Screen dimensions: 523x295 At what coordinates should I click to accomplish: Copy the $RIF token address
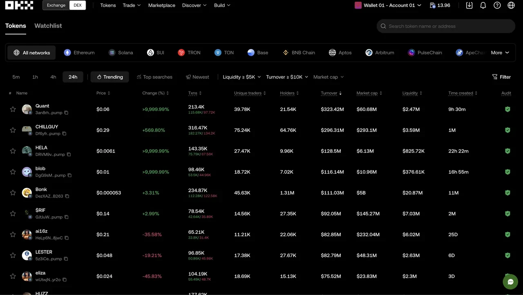[67, 217]
